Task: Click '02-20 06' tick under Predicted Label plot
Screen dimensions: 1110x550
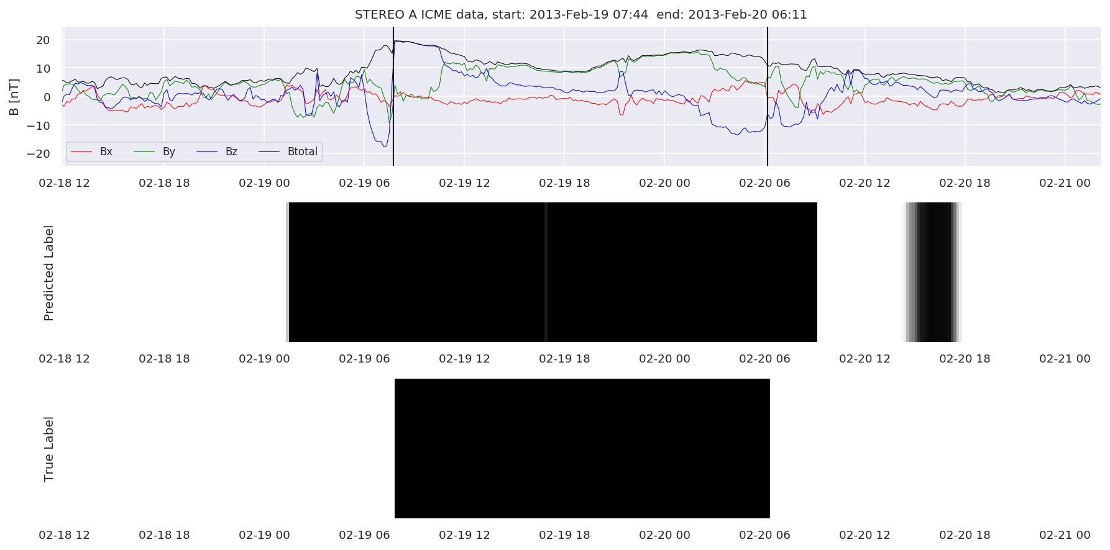Action: 765,359
